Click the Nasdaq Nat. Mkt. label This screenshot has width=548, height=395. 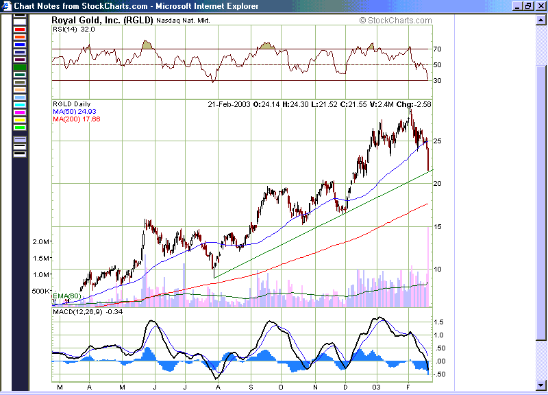[183, 21]
